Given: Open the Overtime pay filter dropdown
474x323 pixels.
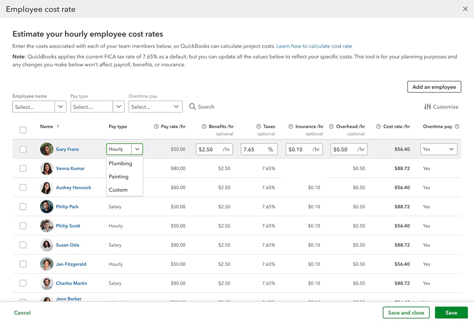Looking at the screenshot, I should click(x=176, y=107).
